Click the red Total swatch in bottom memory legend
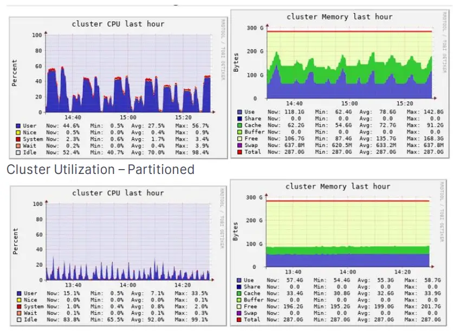 240,320
